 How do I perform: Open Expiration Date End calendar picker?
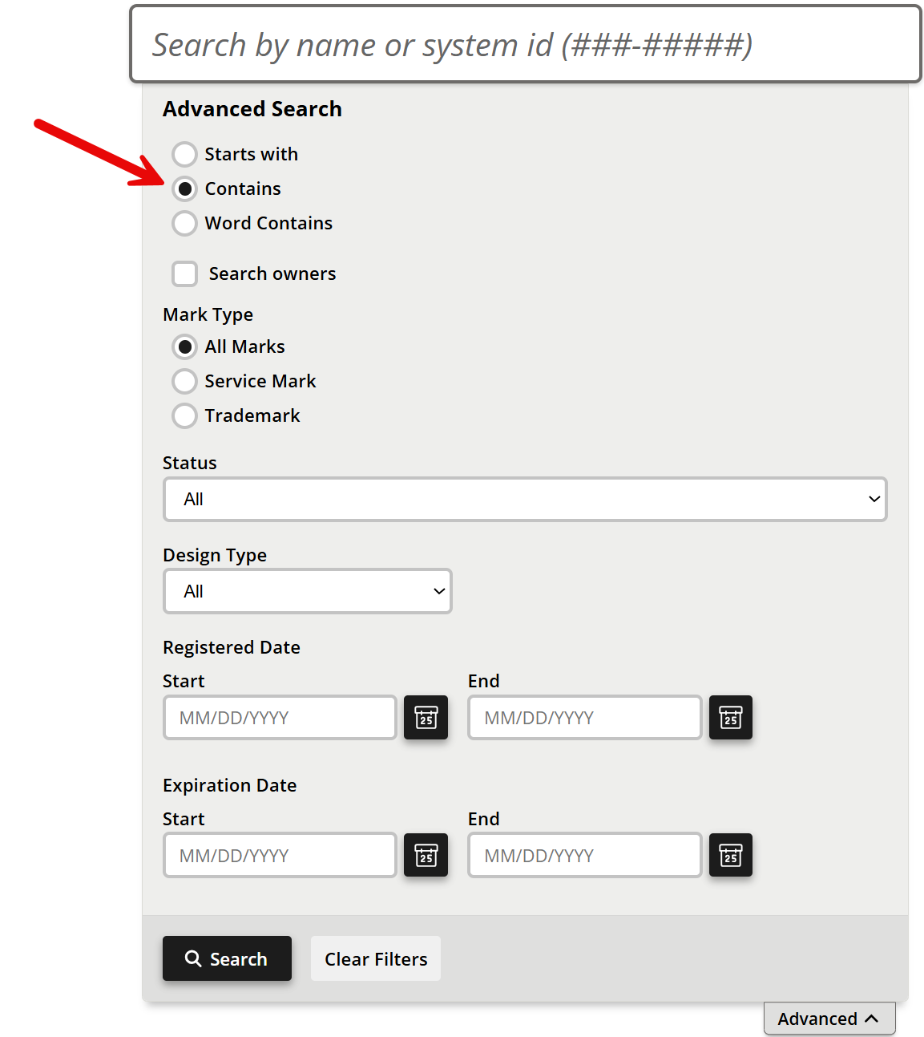click(730, 855)
